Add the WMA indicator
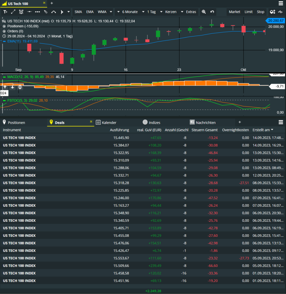The image size is (286, 294). pos(102,12)
